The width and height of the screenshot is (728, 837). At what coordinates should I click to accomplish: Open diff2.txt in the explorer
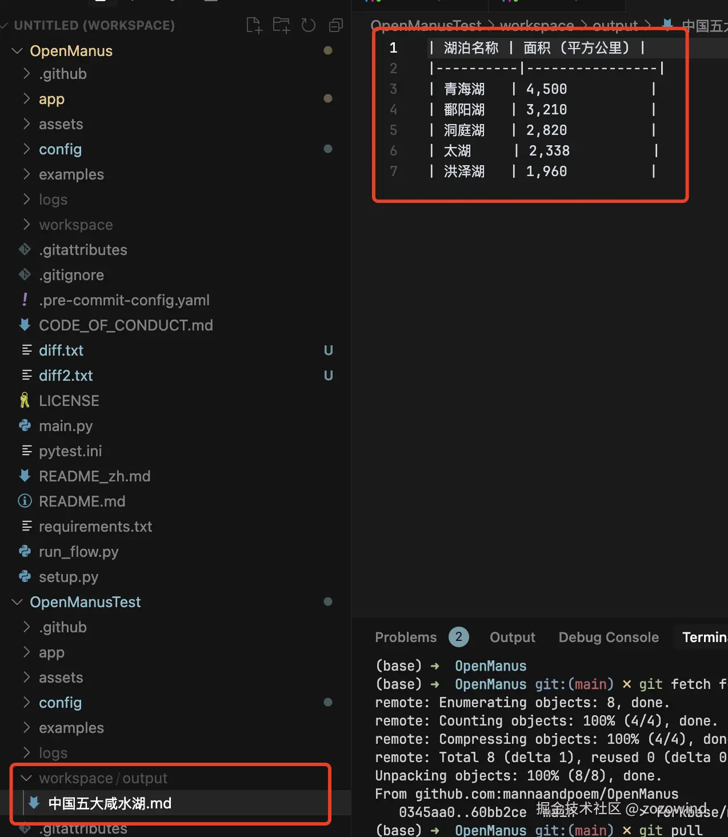[66, 375]
